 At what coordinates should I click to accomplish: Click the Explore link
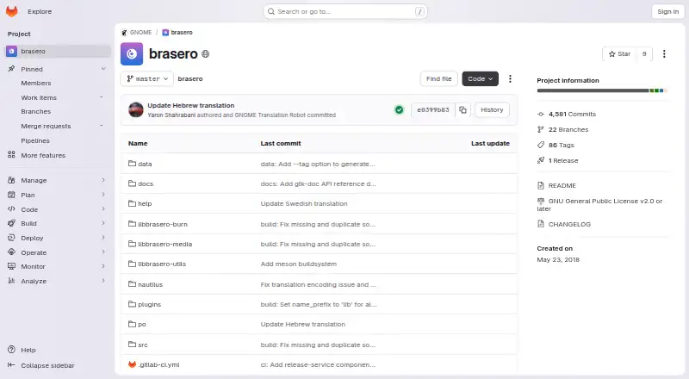[40, 11]
